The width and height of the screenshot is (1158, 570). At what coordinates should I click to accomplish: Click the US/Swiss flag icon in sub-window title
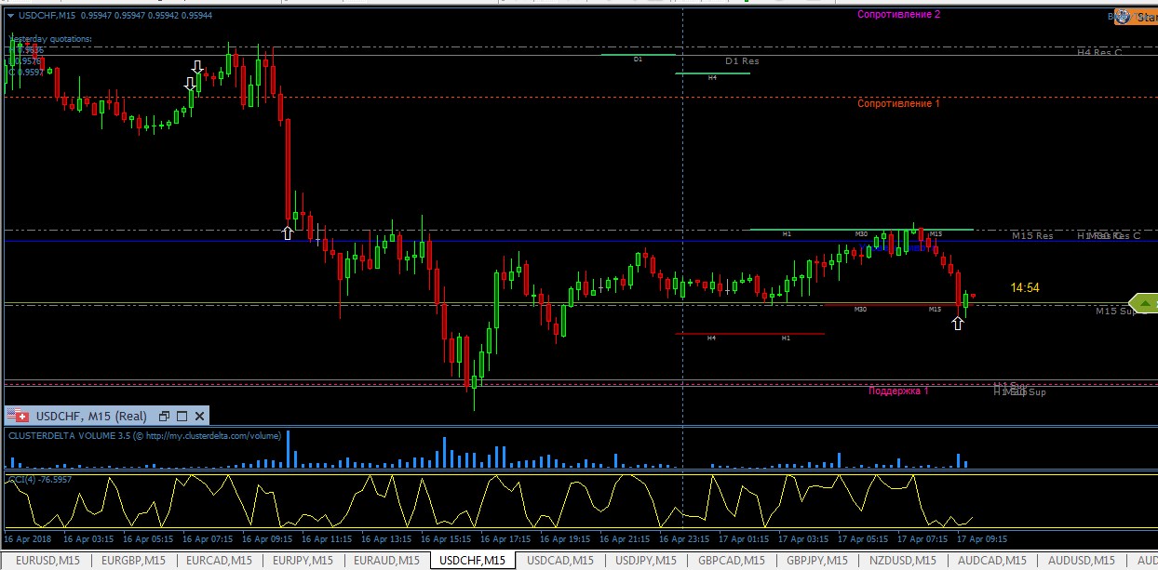tap(19, 416)
